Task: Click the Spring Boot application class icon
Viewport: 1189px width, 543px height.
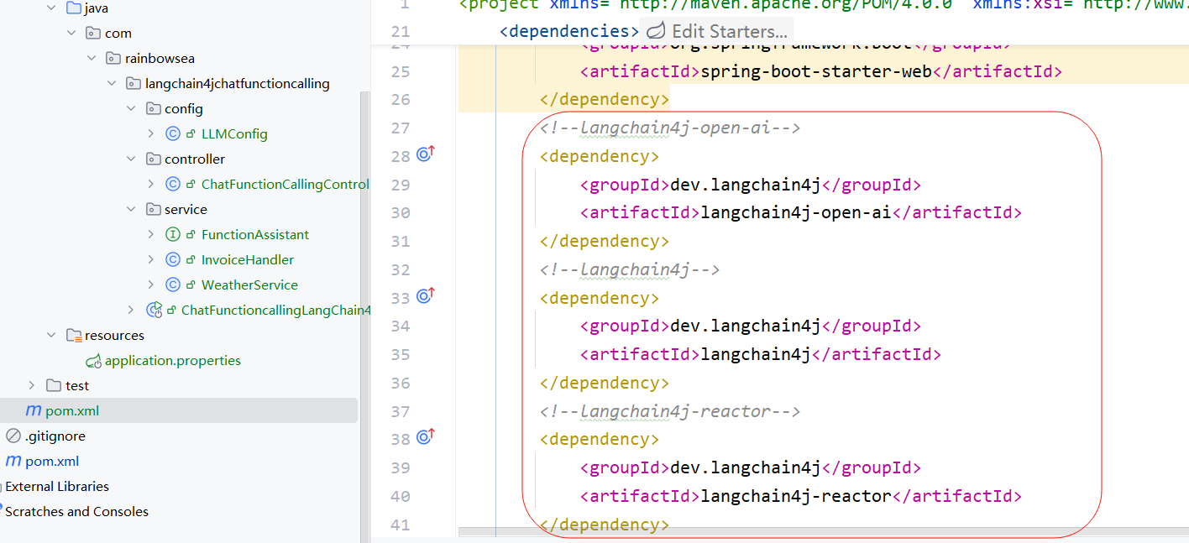Action: [154, 311]
